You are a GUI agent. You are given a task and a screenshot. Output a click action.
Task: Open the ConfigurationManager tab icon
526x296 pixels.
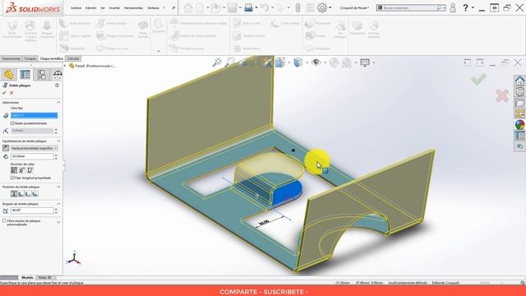42,74
